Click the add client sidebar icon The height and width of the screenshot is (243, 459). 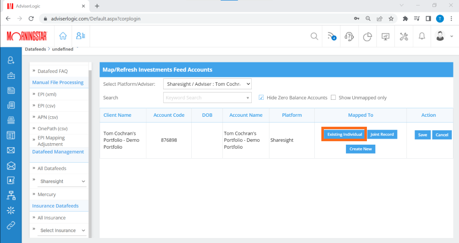click(11, 60)
